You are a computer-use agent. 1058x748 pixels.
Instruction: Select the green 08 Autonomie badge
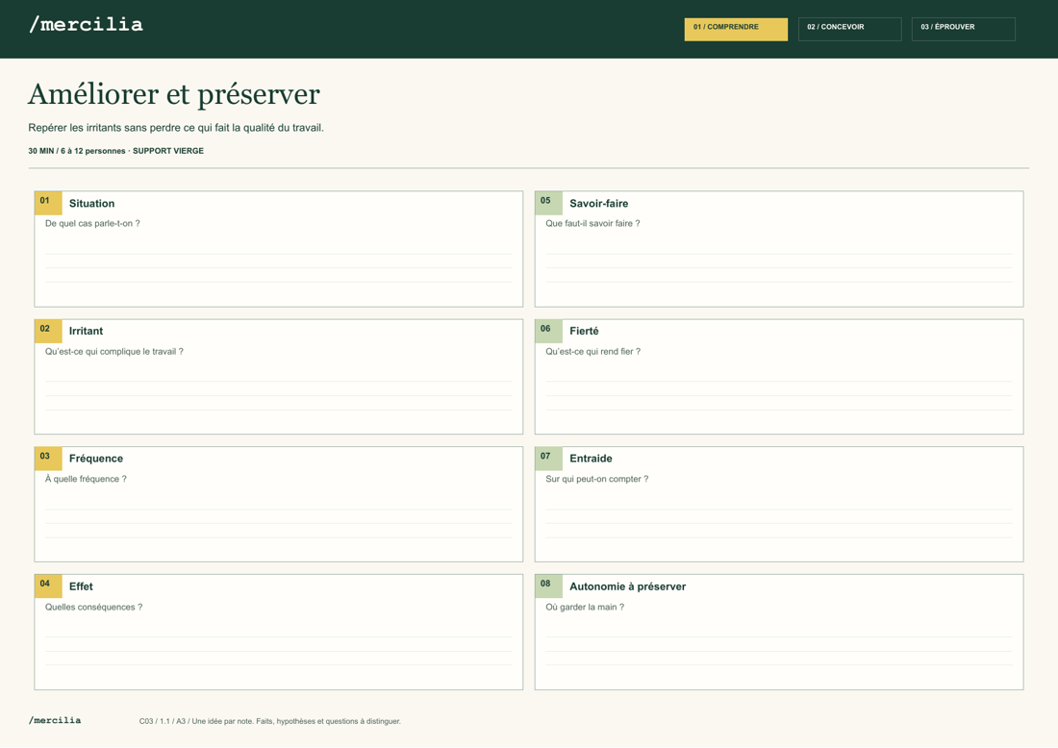(548, 586)
